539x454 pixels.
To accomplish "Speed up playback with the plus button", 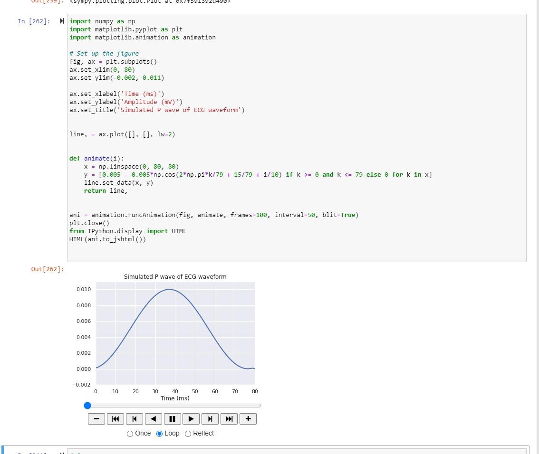I will (248, 418).
